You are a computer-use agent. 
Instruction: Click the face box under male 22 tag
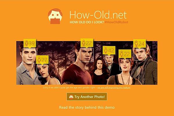(x=87, y=55)
